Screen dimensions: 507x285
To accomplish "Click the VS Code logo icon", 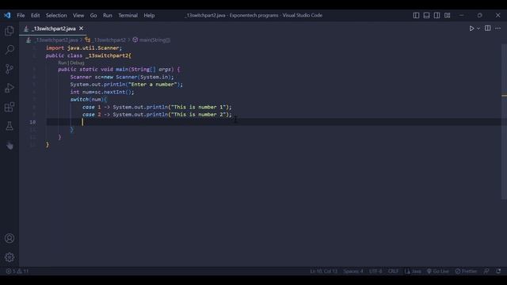I will point(7,15).
